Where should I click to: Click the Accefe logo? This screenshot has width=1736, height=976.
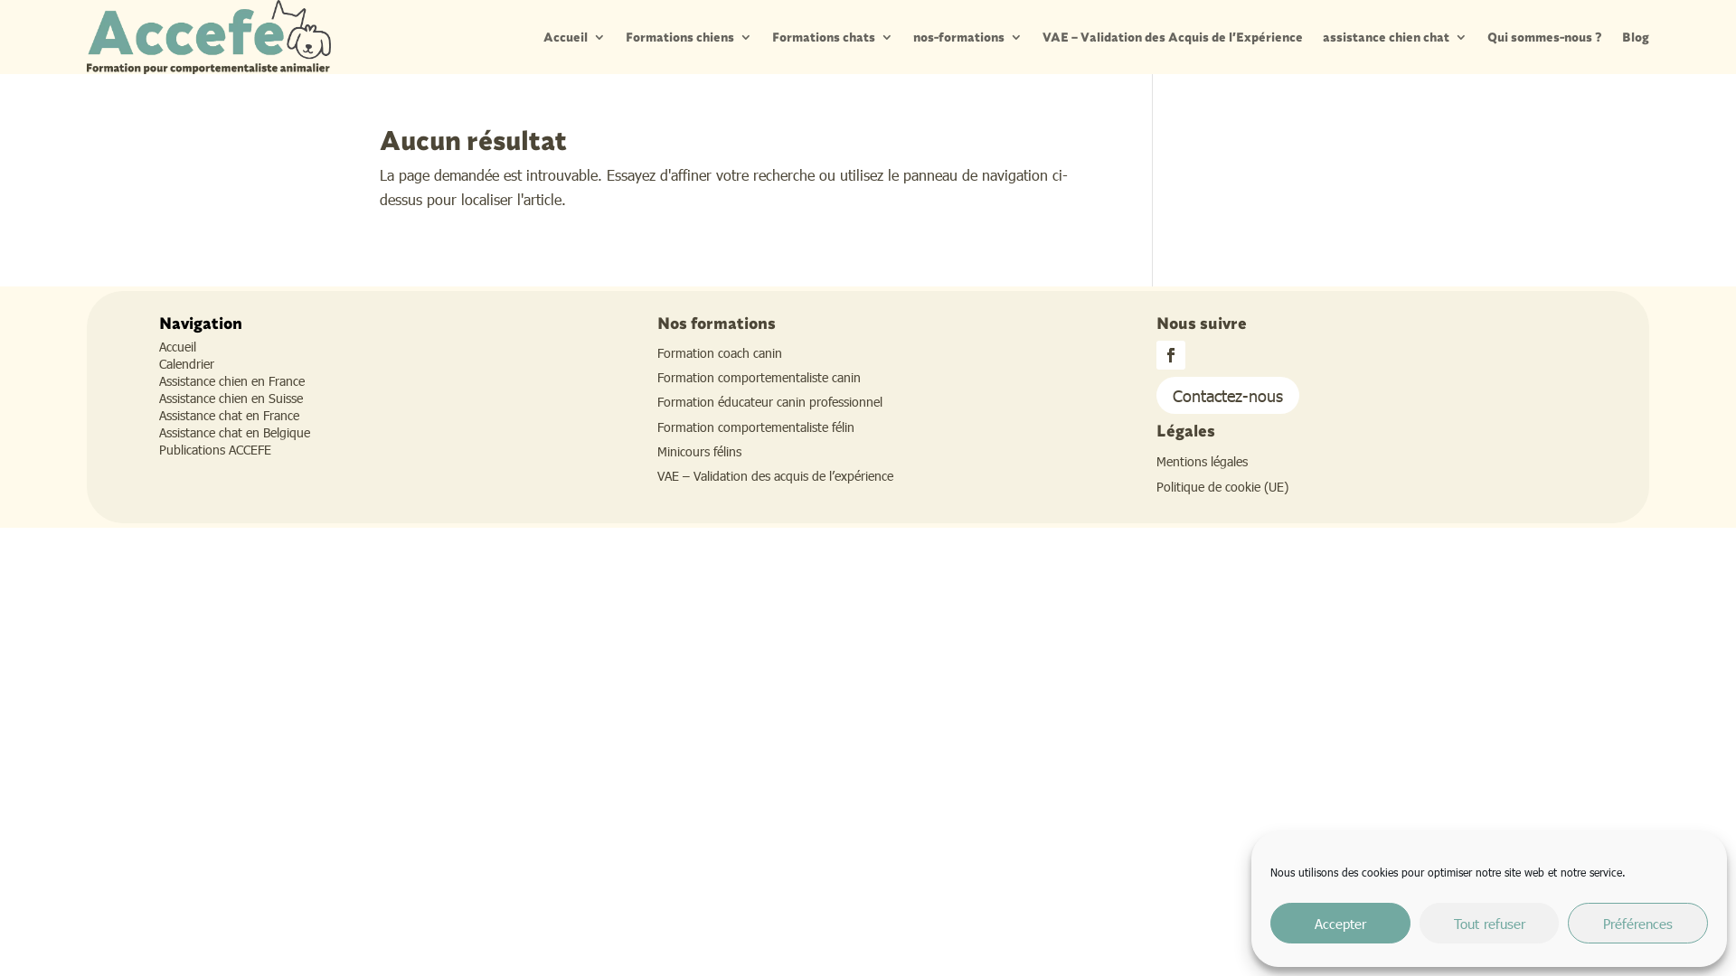pos(208,36)
